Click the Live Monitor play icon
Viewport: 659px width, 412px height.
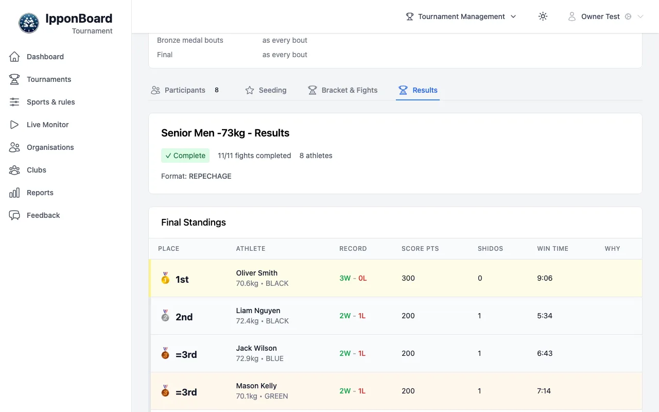(x=14, y=125)
